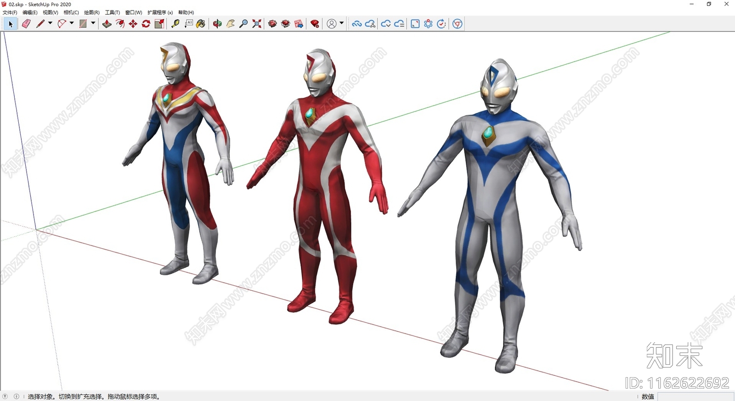Choose the Zoom magnifier tool
This screenshot has width=735, height=401.
pos(243,24)
